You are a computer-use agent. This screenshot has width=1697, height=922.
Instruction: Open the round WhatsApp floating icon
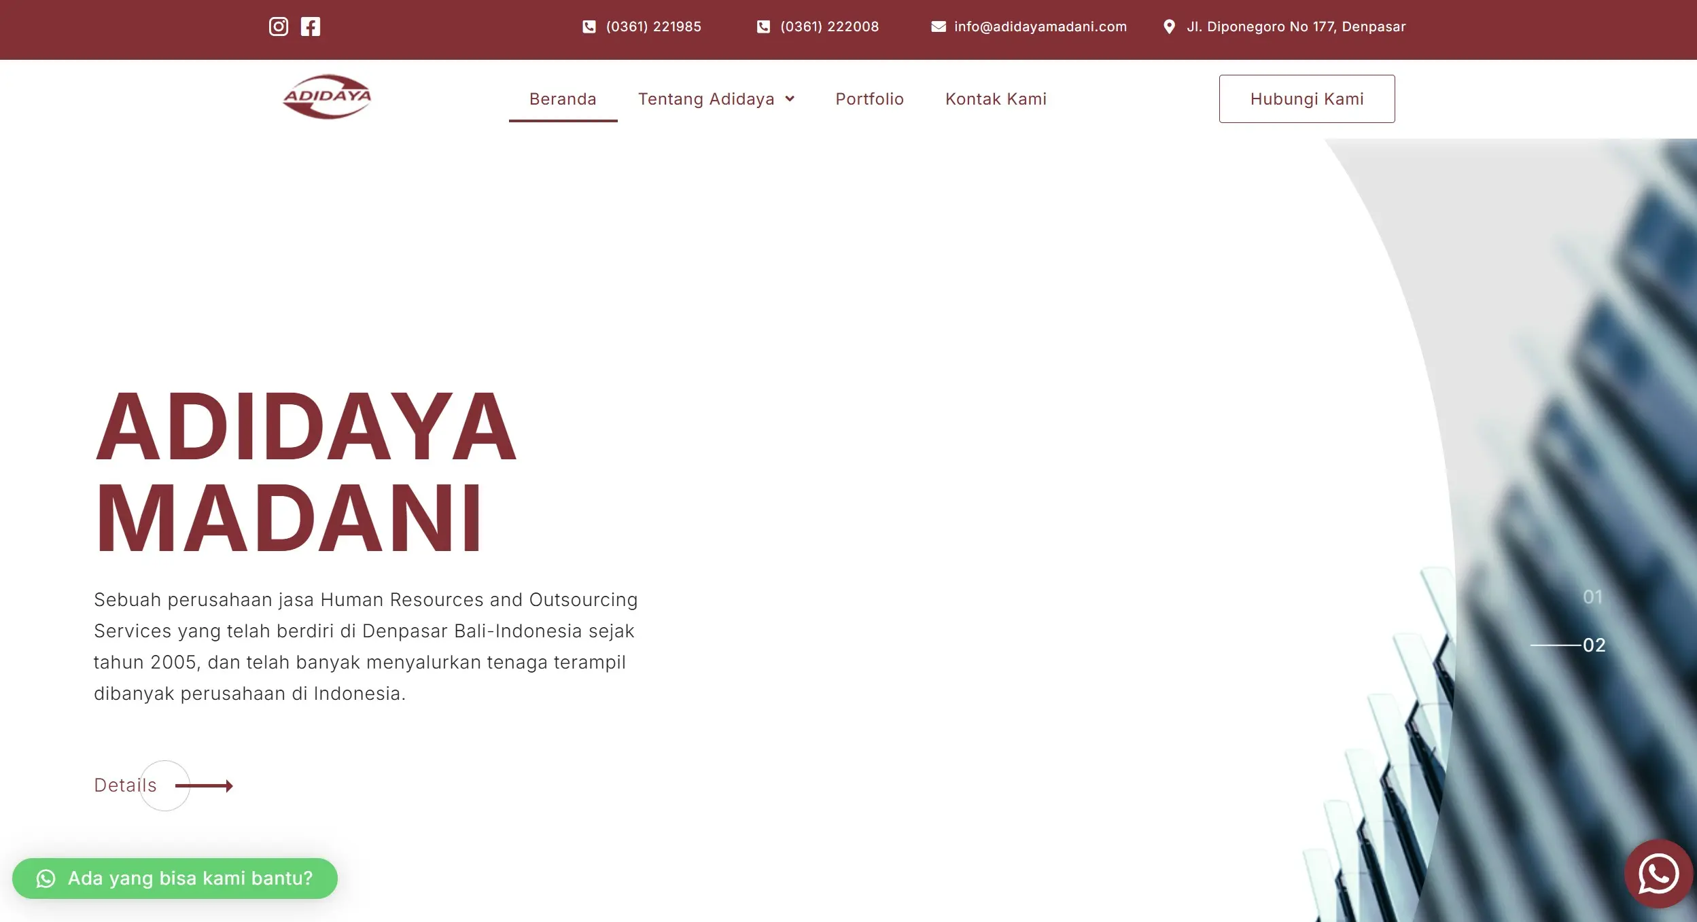pos(1658,874)
